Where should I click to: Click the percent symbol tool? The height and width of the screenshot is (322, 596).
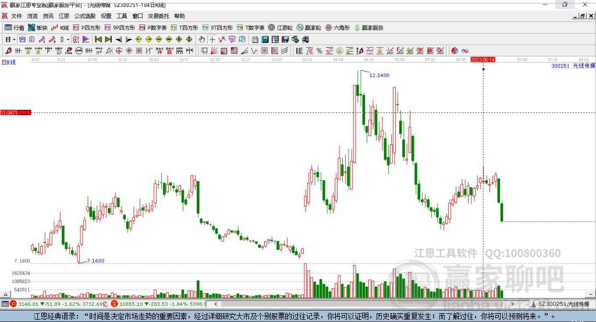(x=320, y=51)
